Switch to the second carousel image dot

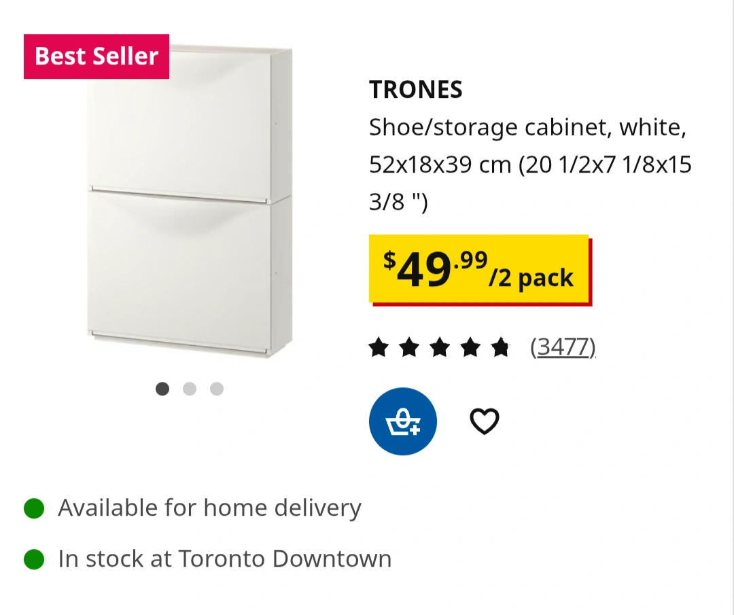(190, 389)
